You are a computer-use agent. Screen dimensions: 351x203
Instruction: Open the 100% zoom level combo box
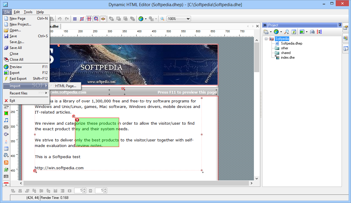179,19
